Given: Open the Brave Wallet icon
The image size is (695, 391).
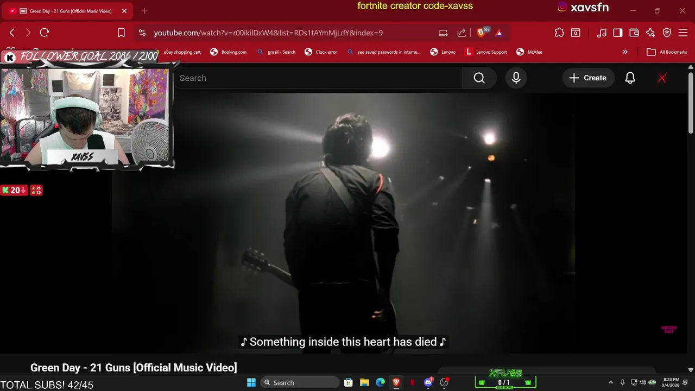Looking at the screenshot, I should coord(634,33).
